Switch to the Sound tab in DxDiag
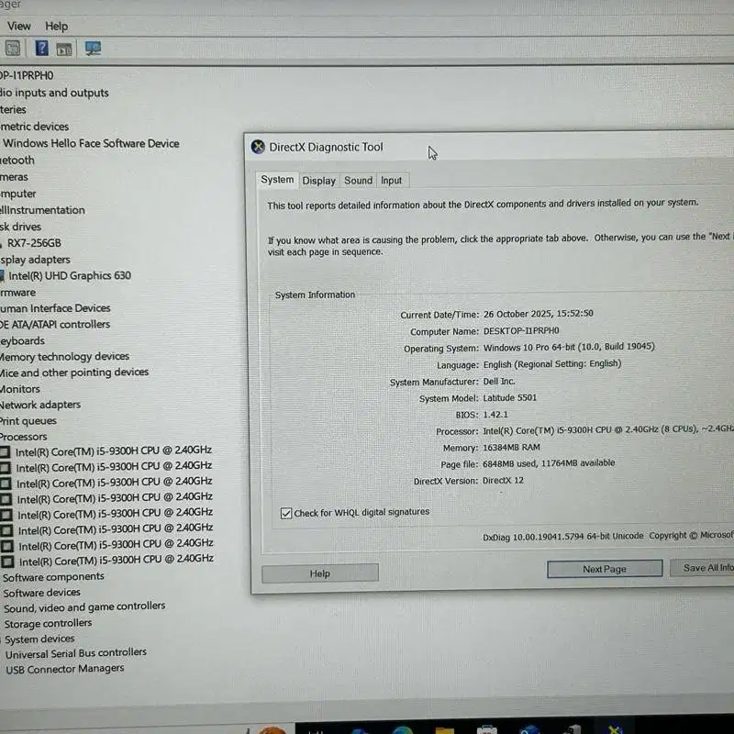 point(358,180)
